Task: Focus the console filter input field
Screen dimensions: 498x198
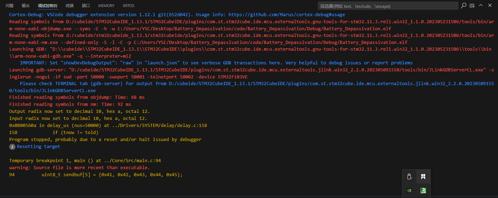Action: tap(388, 6)
